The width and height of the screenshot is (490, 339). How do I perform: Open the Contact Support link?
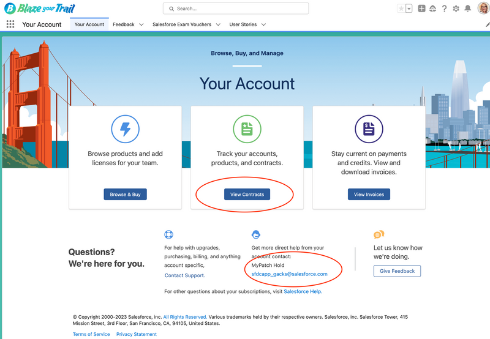pos(185,275)
